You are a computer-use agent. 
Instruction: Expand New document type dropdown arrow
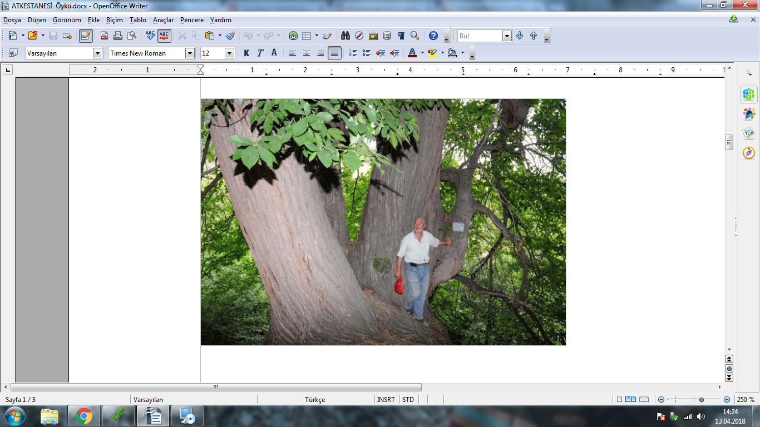click(23, 36)
